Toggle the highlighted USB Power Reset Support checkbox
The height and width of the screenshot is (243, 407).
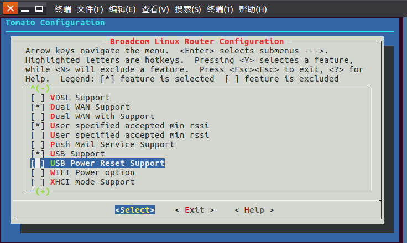pos(38,163)
